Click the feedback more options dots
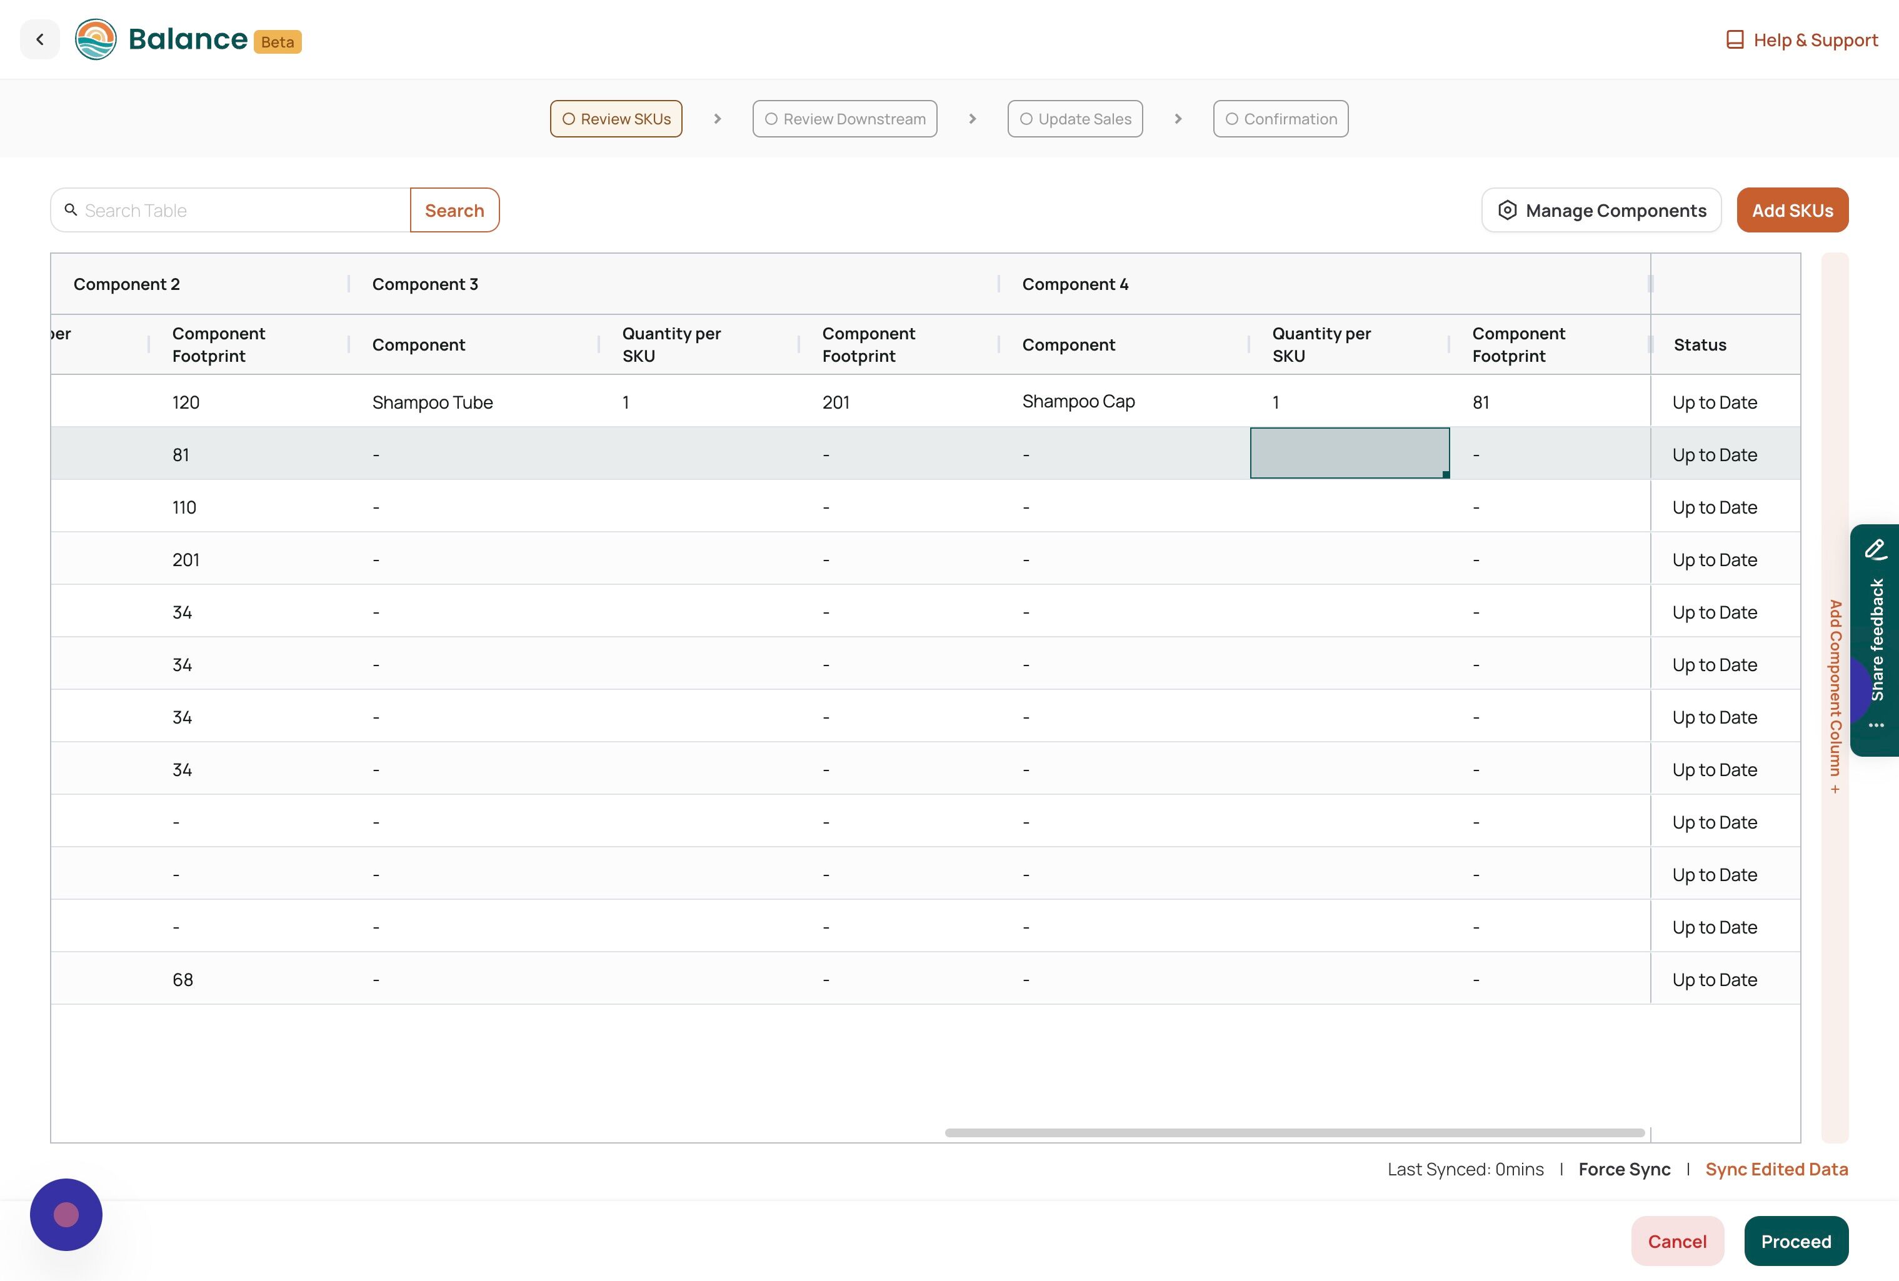The height and width of the screenshot is (1281, 1899). click(1876, 725)
